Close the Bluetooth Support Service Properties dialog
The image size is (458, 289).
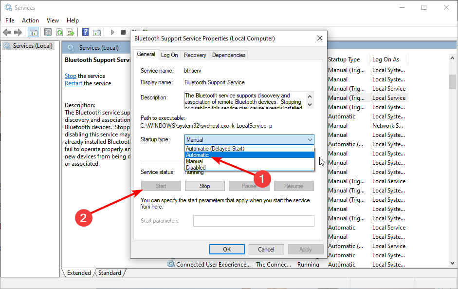point(320,39)
